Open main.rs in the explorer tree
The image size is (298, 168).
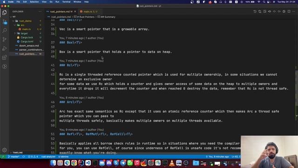(x=26, y=29)
